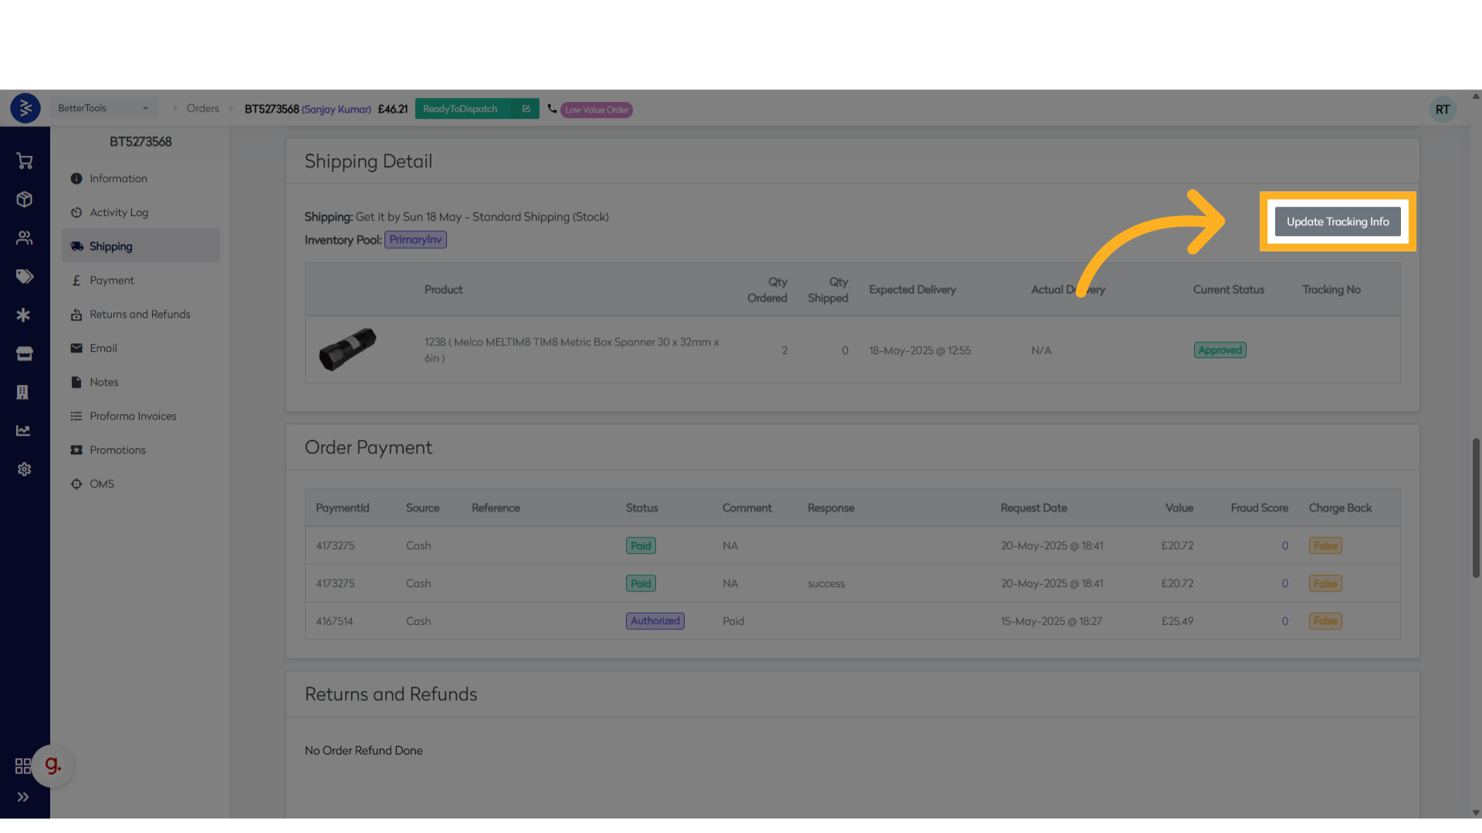Click the phone call icon
Image resolution: width=1482 pixels, height=833 pixels.
[x=552, y=109]
